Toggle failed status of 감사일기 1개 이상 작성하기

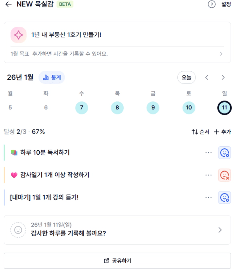224,175
